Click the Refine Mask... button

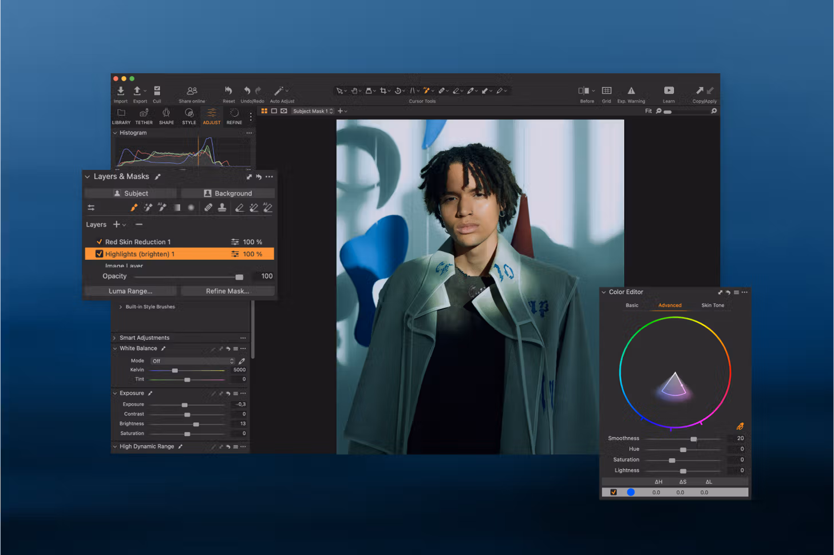[x=227, y=291]
